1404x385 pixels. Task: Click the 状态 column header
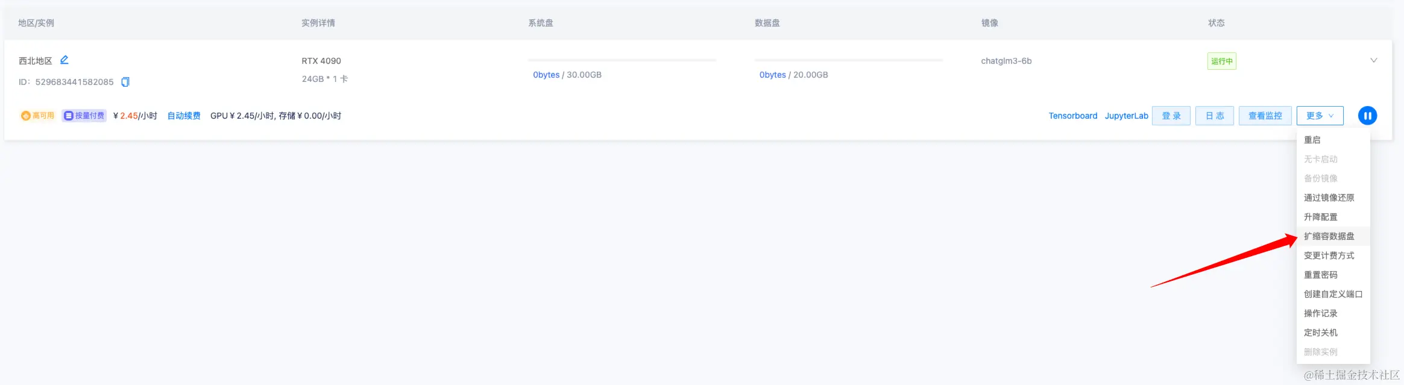tap(1217, 23)
